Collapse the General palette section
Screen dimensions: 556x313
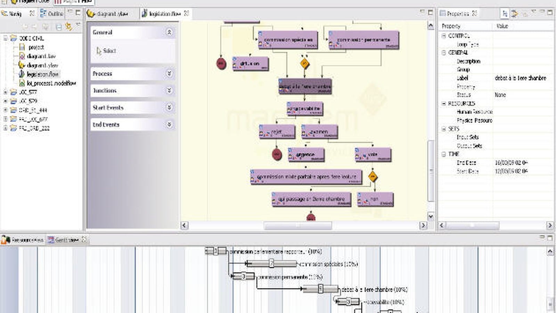169,32
